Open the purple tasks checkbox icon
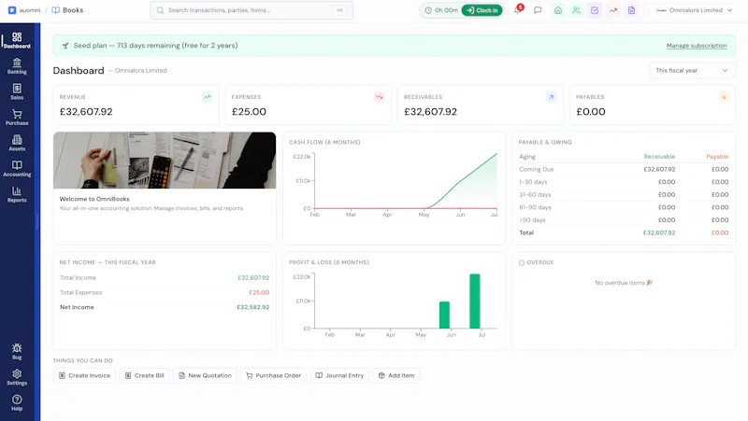Screen dimensions: 748x421 595,10
